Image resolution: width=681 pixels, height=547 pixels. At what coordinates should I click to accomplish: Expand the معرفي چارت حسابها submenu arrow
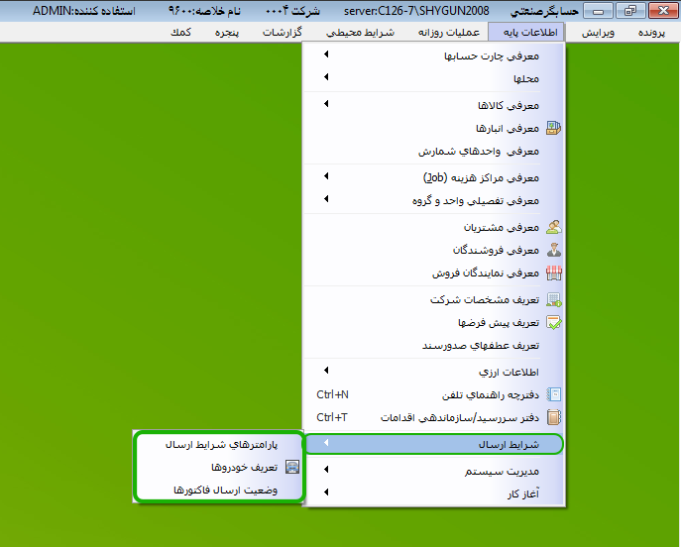point(326,55)
